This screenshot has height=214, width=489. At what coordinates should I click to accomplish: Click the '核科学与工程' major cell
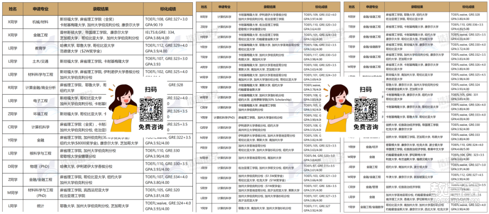(x=41, y=153)
